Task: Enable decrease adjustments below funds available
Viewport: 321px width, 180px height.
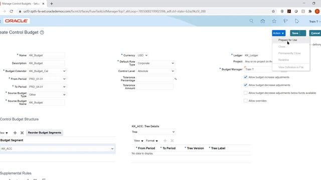Action: [x=245, y=93]
